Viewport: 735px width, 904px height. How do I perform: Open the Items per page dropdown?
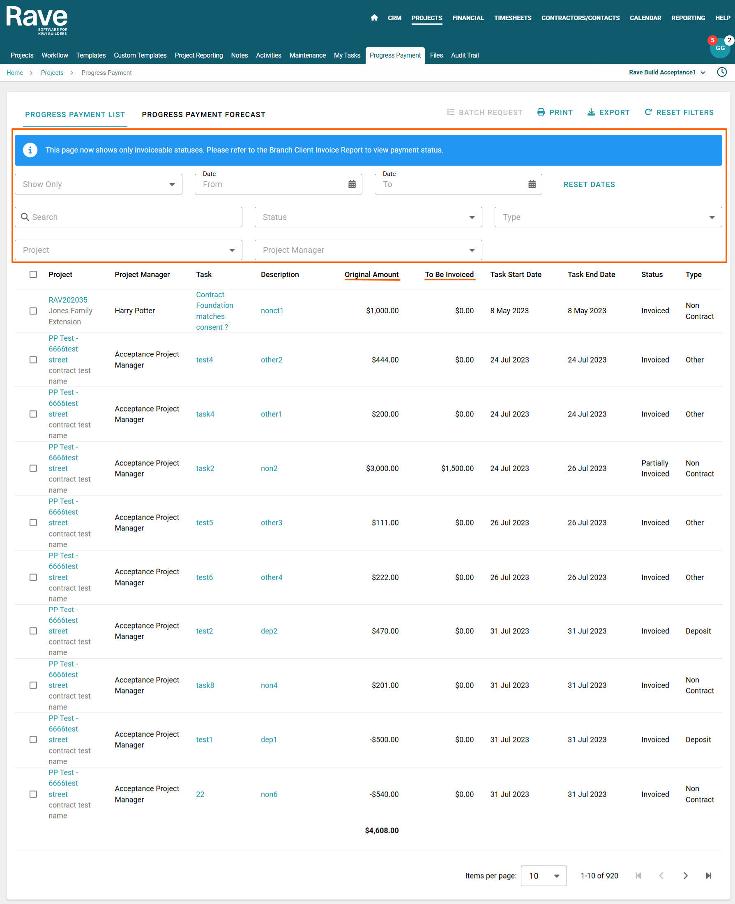point(543,876)
